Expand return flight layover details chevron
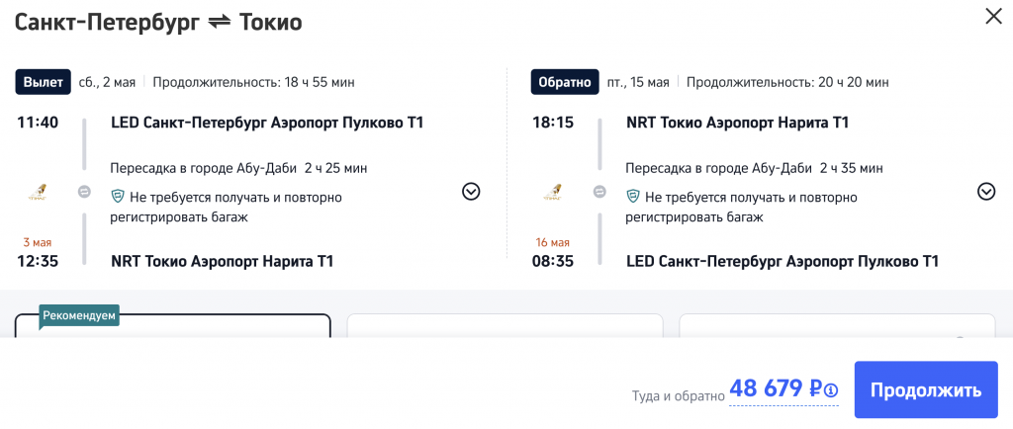 [986, 192]
